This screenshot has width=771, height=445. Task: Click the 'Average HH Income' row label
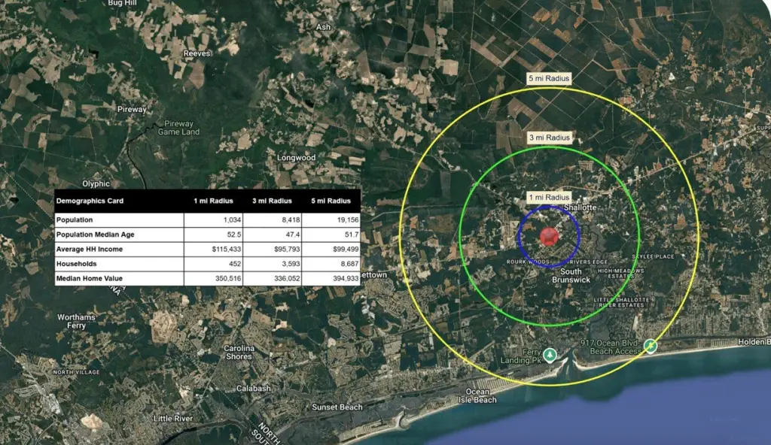(90, 249)
